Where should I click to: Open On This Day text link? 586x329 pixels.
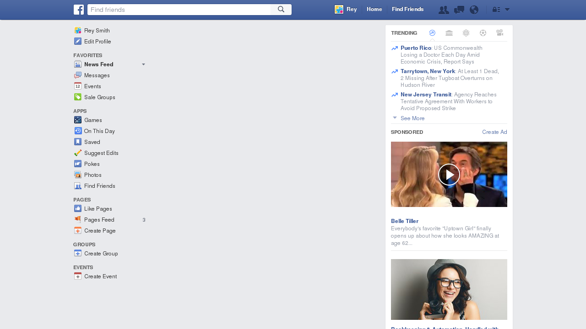[x=99, y=131]
